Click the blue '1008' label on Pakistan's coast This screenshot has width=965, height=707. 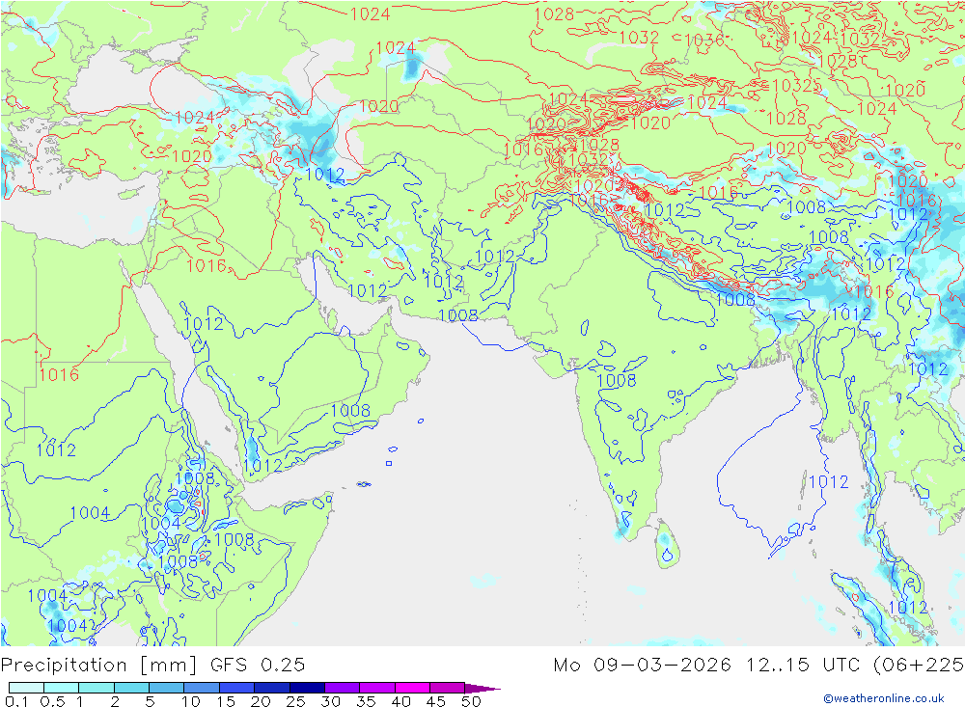tap(457, 315)
